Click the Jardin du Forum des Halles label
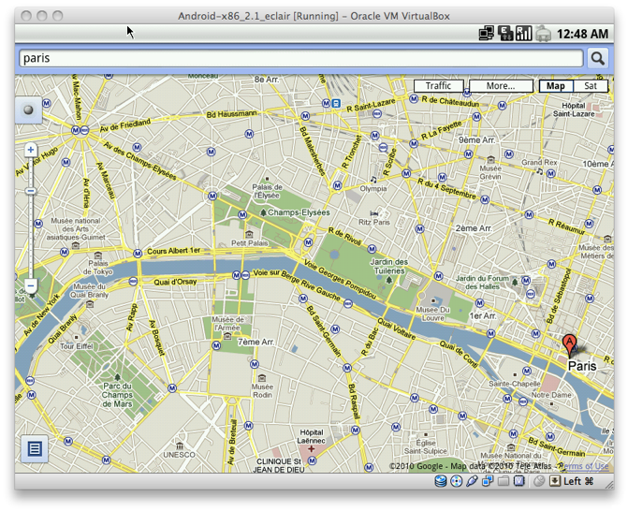628x511 pixels. tap(482, 283)
